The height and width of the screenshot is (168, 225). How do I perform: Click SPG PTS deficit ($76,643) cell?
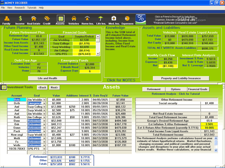pos(84,54)
